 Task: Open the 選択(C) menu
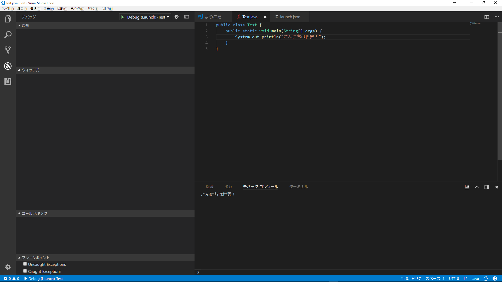[x=35, y=9]
